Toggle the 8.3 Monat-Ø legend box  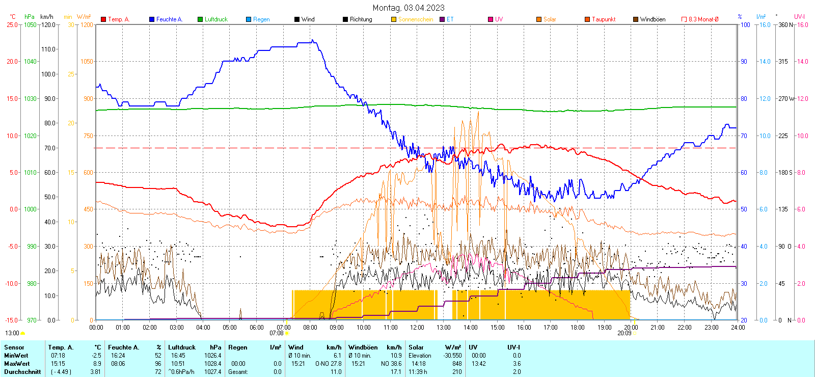pyautogui.click(x=684, y=19)
